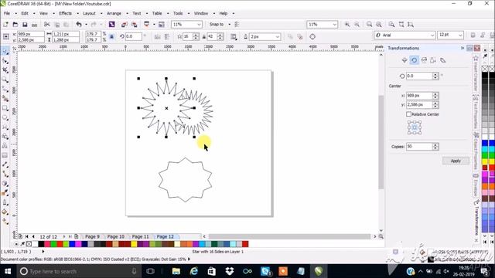Switch to the Page 9 tab
The height and width of the screenshot is (278, 495).
[92, 236]
